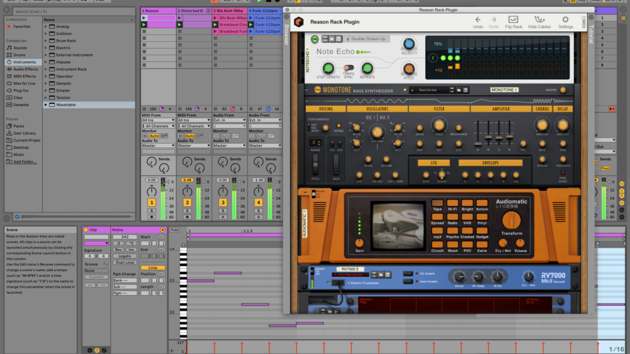630x354 pixels.
Task: Click the Flip Rack icon
Action: point(513,19)
